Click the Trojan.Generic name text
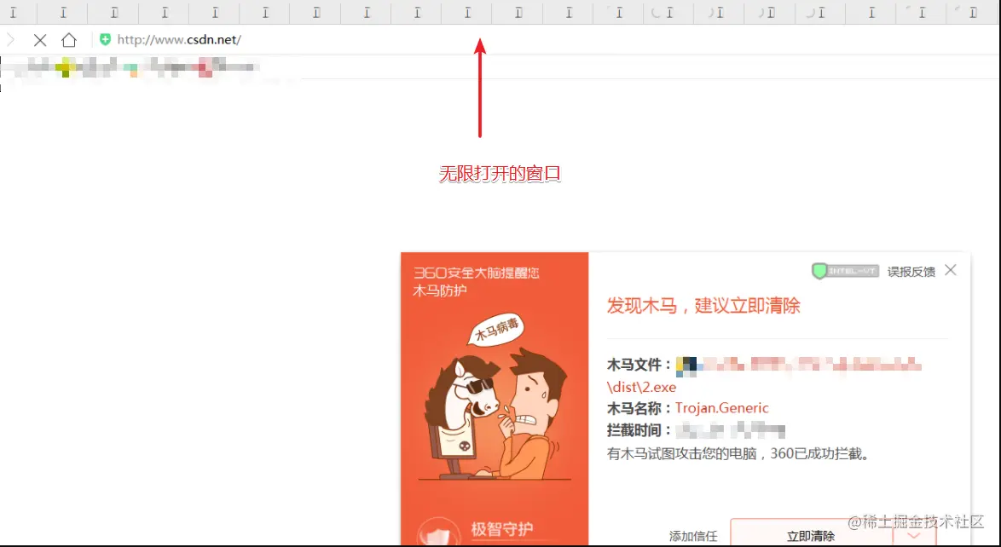1001x547 pixels. tap(722, 407)
